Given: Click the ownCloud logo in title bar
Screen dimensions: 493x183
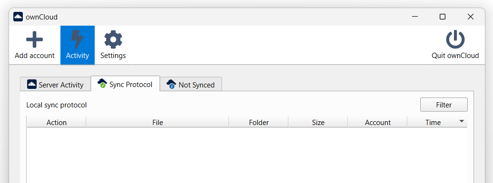Looking at the screenshot, I should coord(18,17).
